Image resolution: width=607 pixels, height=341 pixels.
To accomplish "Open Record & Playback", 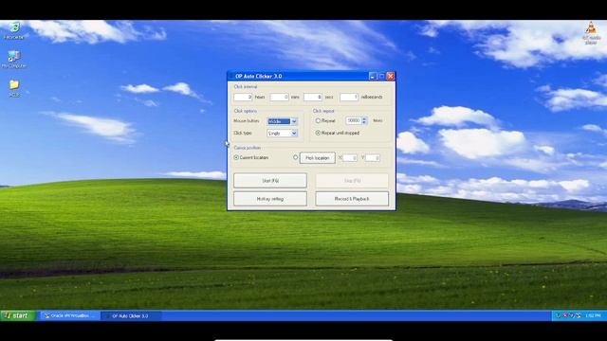I will coord(352,199).
